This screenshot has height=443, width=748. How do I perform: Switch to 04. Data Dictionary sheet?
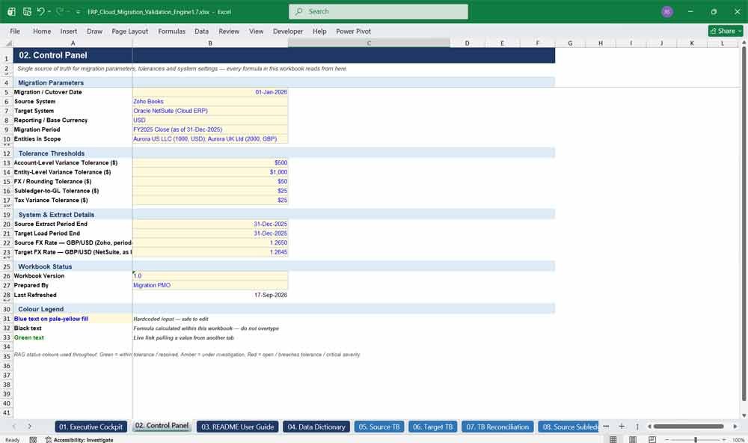[x=316, y=427]
